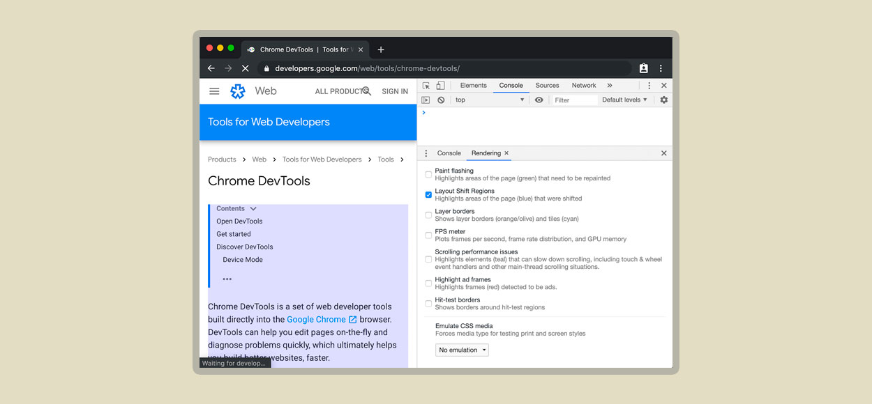This screenshot has width=872, height=404.
Task: Open the 'Device Mode' contents link
Action: coord(243,260)
